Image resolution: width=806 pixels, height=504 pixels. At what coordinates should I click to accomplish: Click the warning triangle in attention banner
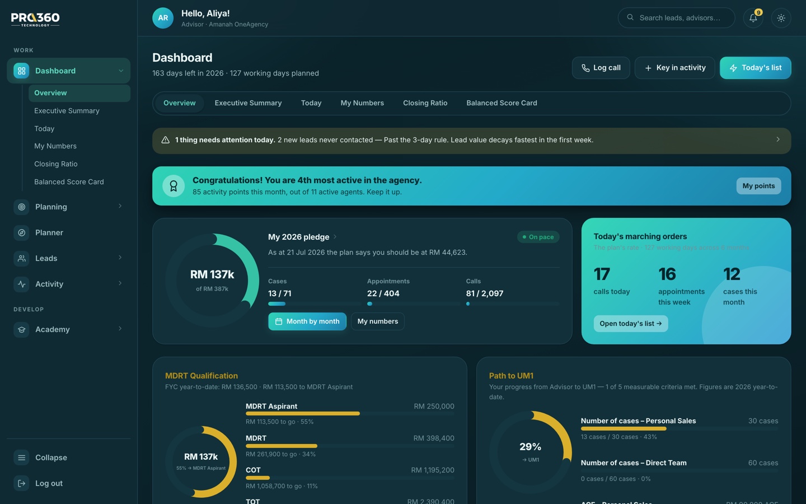[166, 140]
